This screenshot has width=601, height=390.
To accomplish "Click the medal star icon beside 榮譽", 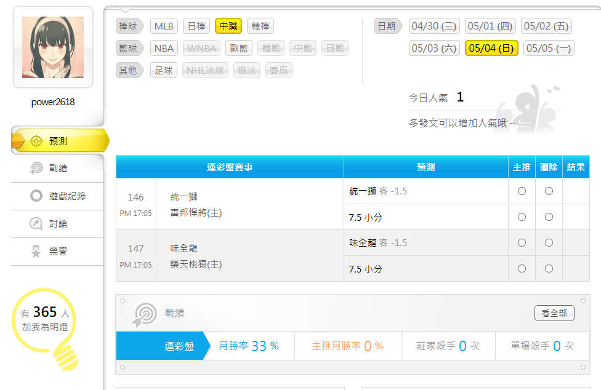I will (x=36, y=251).
